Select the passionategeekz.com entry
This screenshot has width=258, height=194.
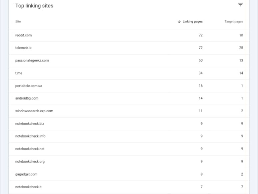click(129, 61)
